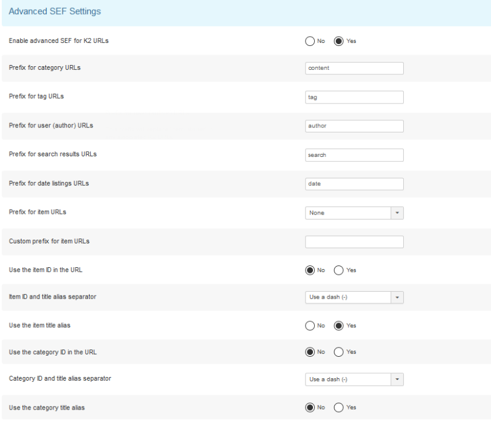Screen dimensions: 491x434
Task: Click the tag URLs prefix field
Action: click(354, 97)
